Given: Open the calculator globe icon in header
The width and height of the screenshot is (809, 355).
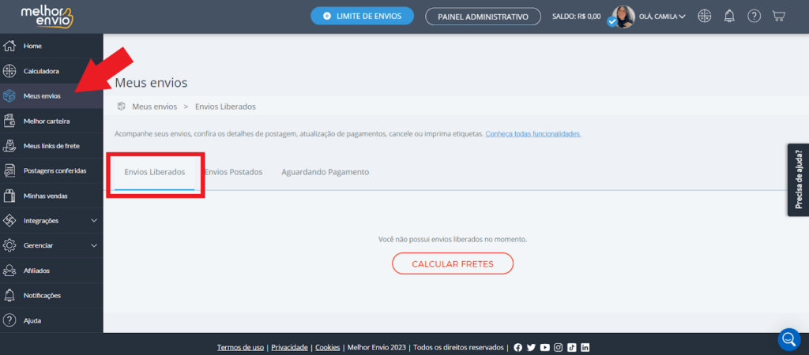Looking at the screenshot, I should [704, 16].
